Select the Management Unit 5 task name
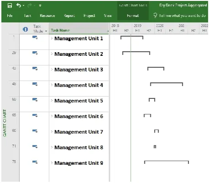 coord(79,101)
